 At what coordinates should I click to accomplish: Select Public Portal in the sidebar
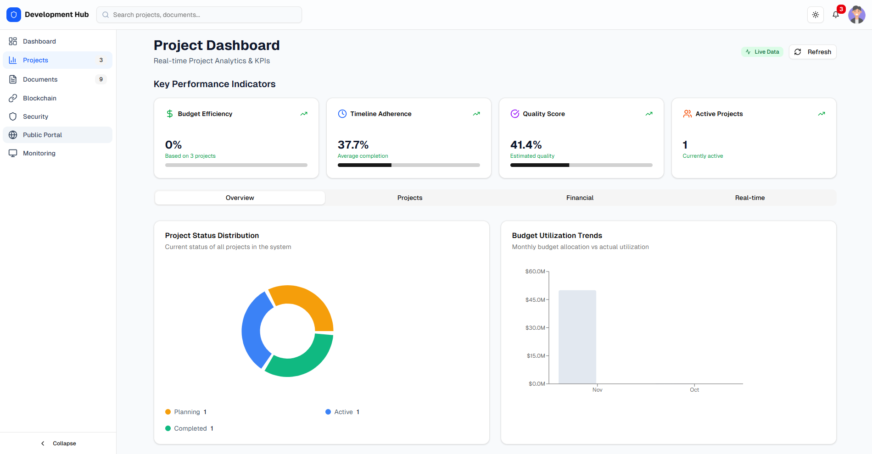(x=42, y=134)
